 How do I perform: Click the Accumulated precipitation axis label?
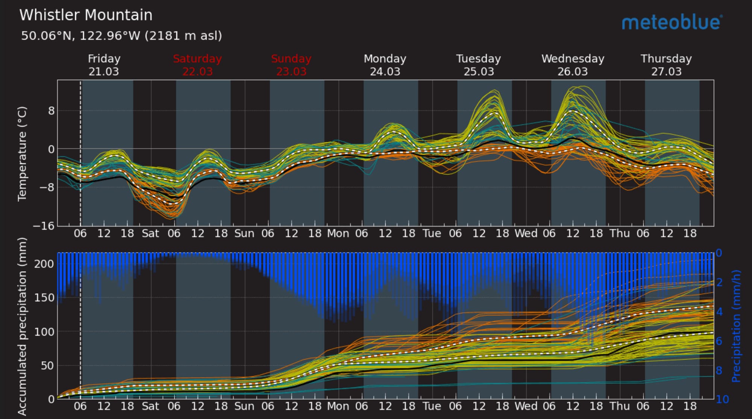[23, 326]
